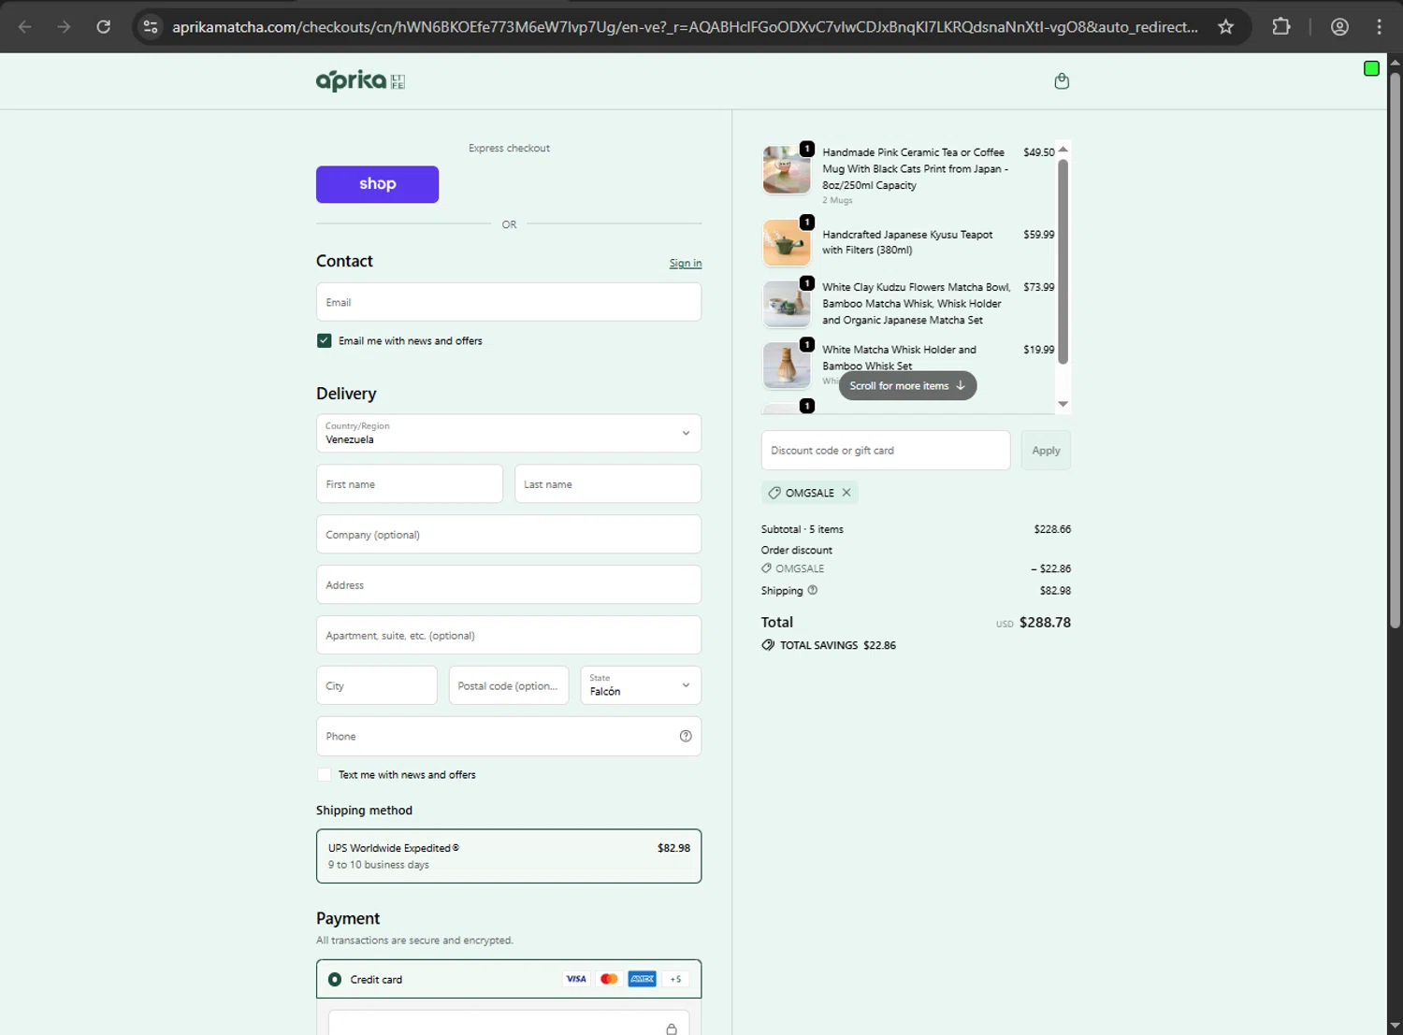Click the total amount $288.78
1403x1035 pixels.
(1045, 623)
